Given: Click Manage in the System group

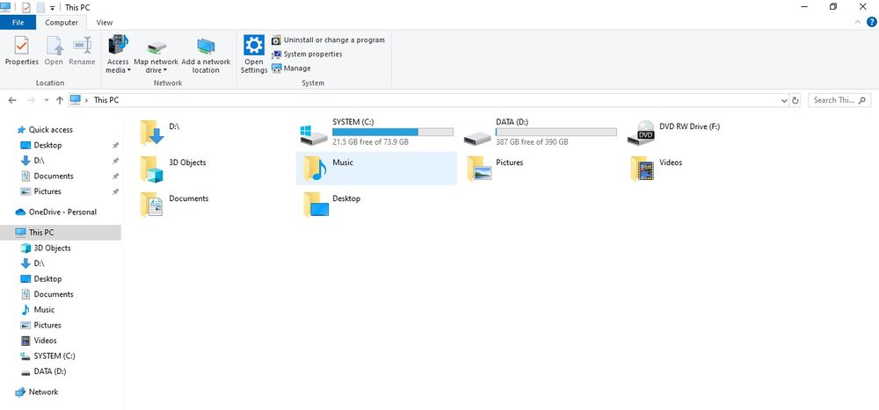Looking at the screenshot, I should click(x=291, y=68).
